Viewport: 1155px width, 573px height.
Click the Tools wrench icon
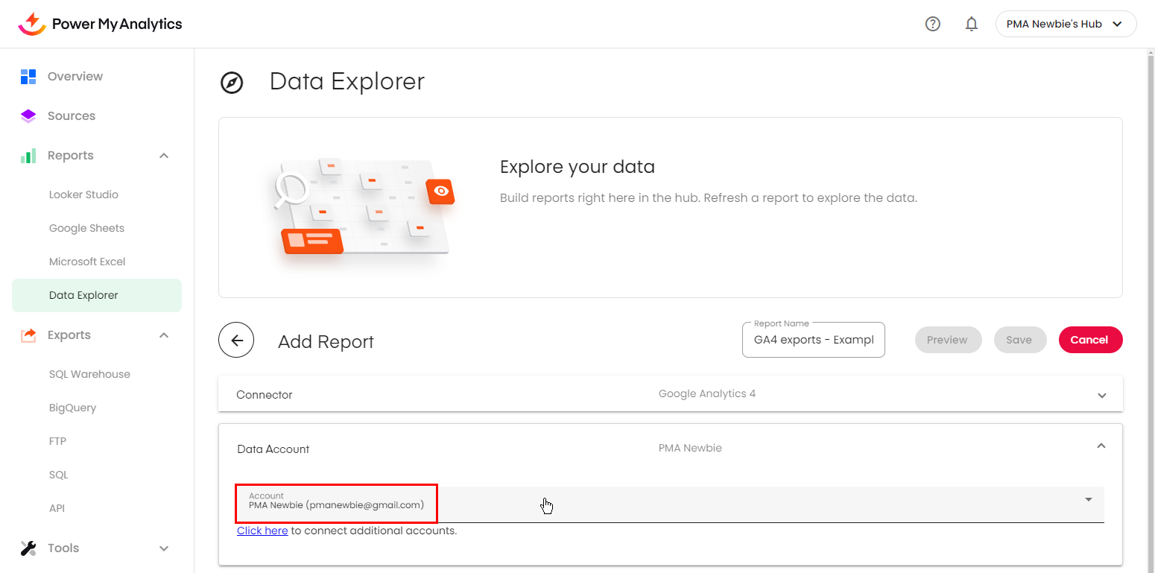coord(28,548)
